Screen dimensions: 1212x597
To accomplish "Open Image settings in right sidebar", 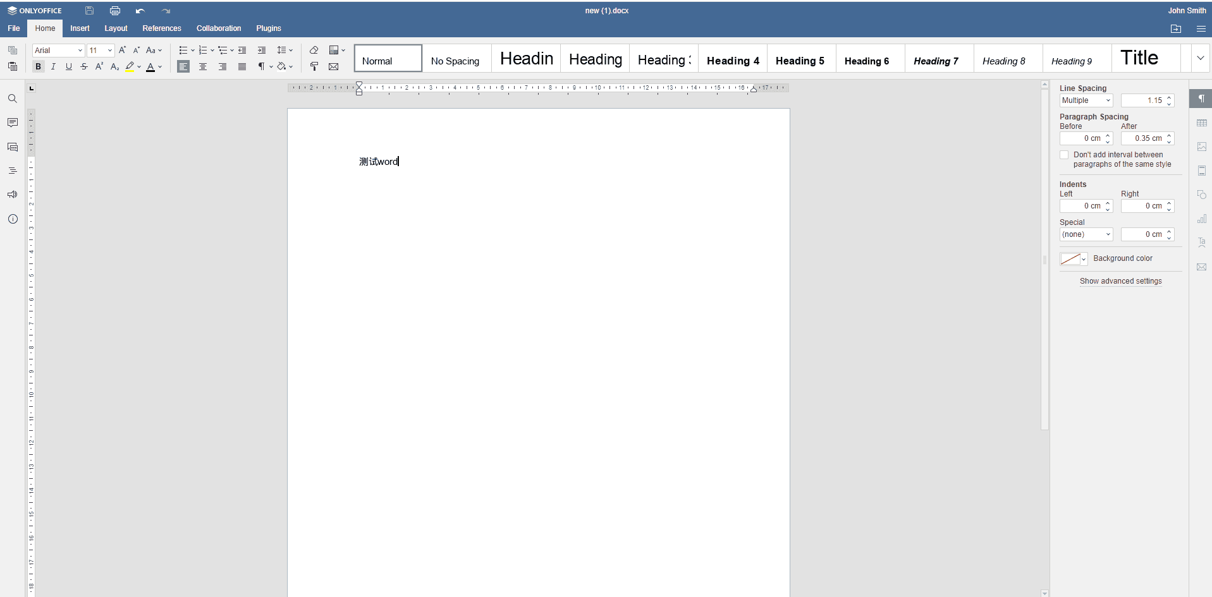I will (1202, 147).
